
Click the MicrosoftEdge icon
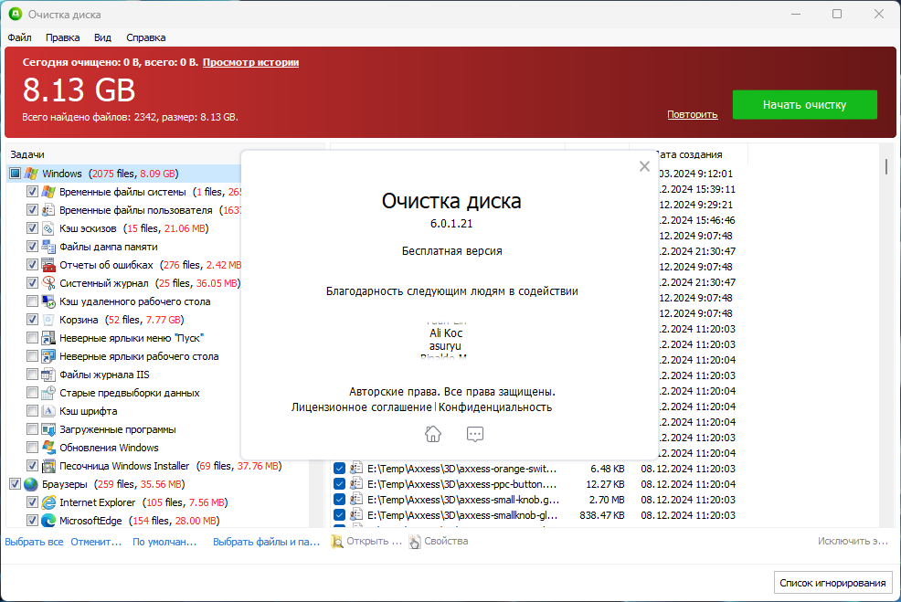pyautogui.click(x=48, y=521)
